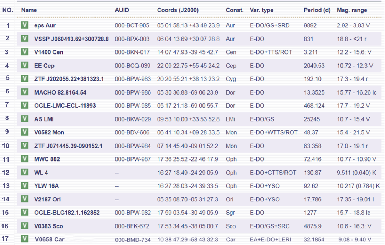Sort by Period (d) column header
Screen dimensions: 385x245
pyautogui.click(x=317, y=10)
